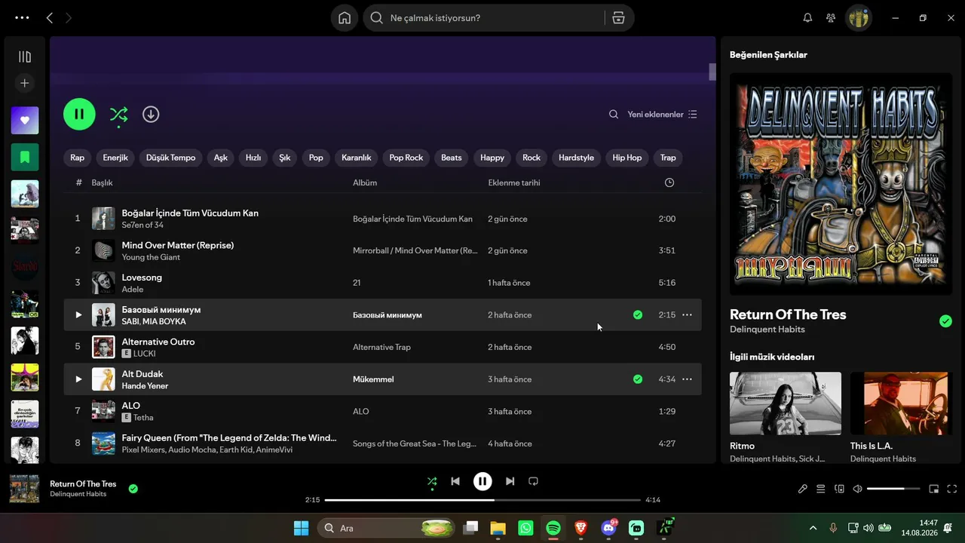Screen dimensions: 965x543
Task: Mute the volume speaker icon
Action: 857,489
